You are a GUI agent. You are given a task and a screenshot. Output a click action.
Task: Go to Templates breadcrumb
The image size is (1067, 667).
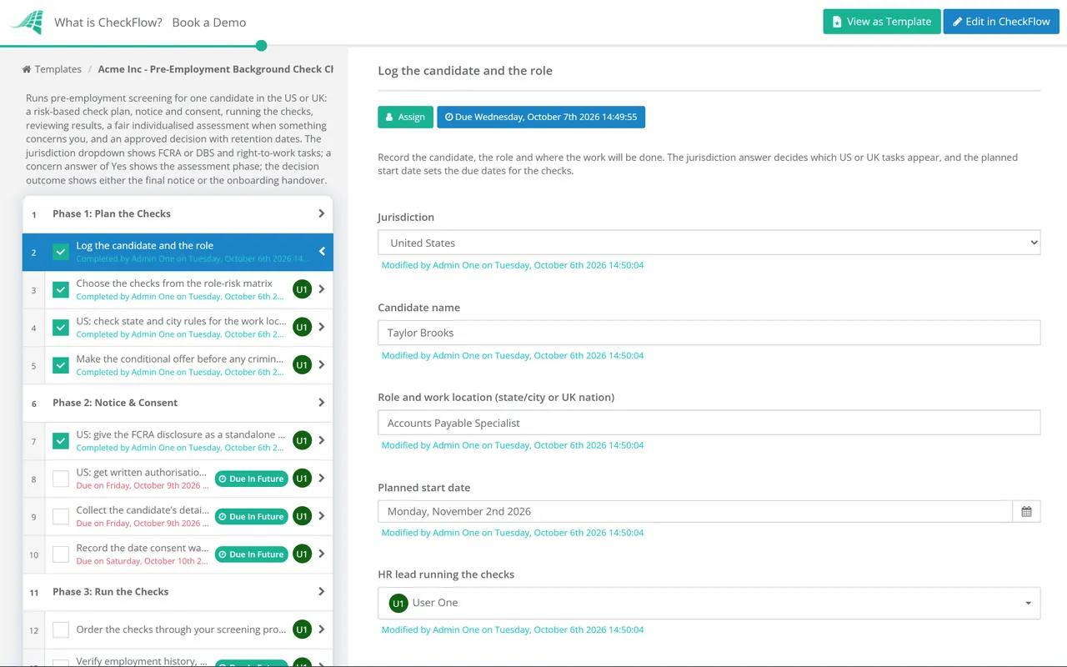[58, 69]
